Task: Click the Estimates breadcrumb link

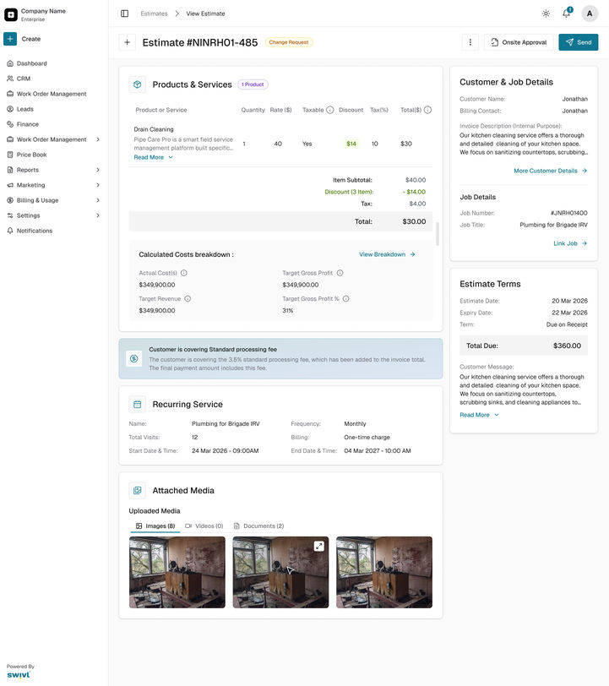Action: coord(154,14)
